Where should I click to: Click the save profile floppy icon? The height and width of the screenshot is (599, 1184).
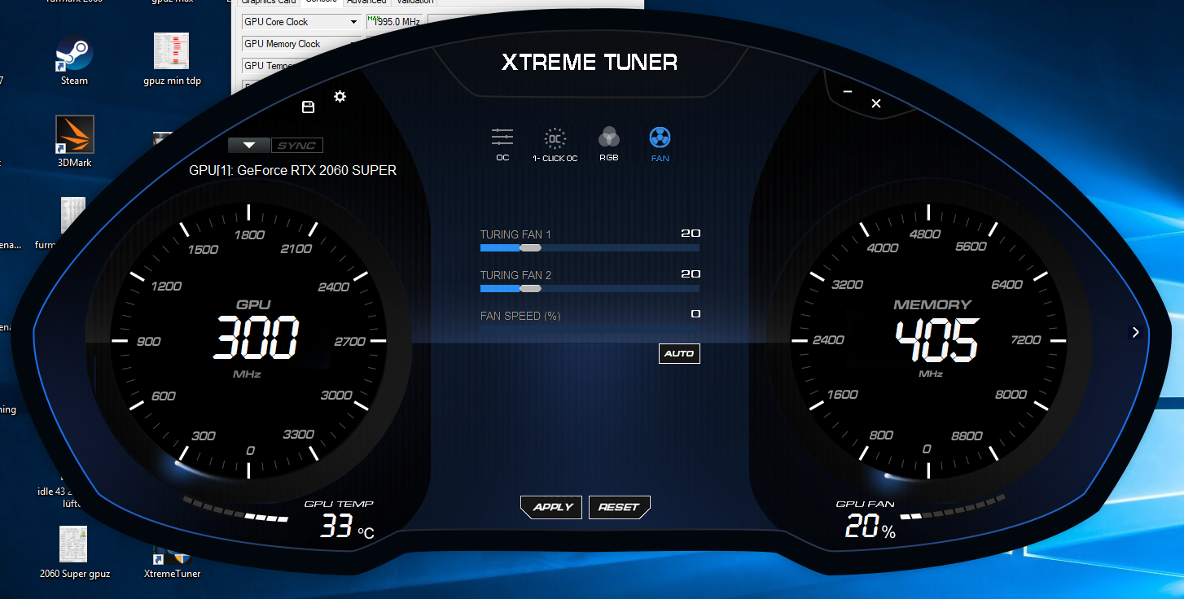(x=308, y=107)
